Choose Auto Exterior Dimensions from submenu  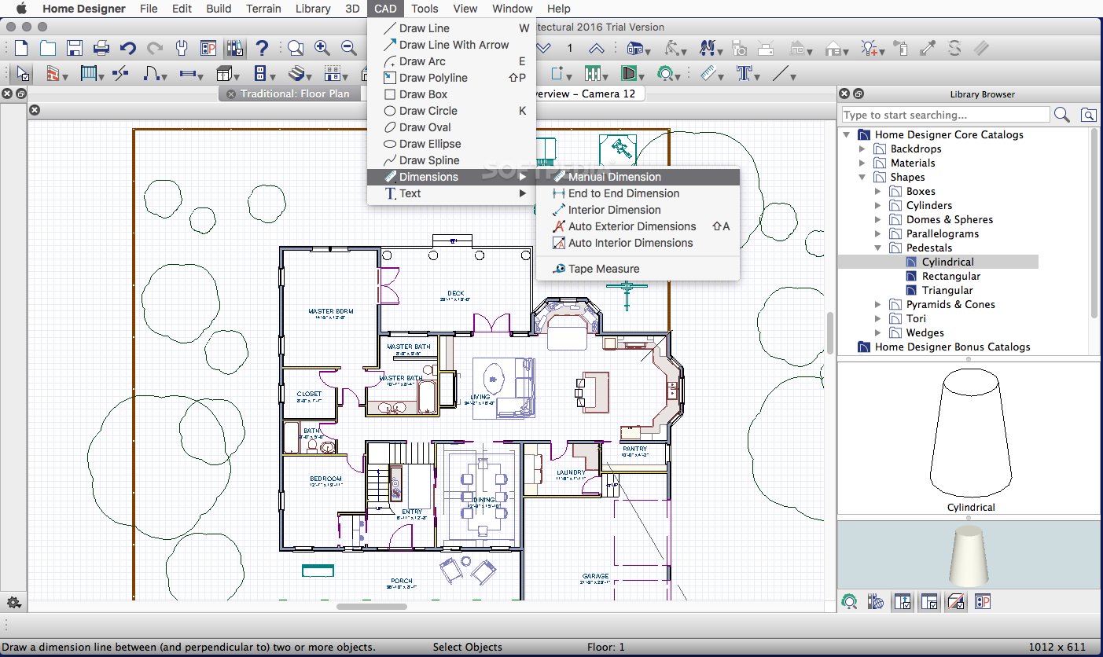638,226
